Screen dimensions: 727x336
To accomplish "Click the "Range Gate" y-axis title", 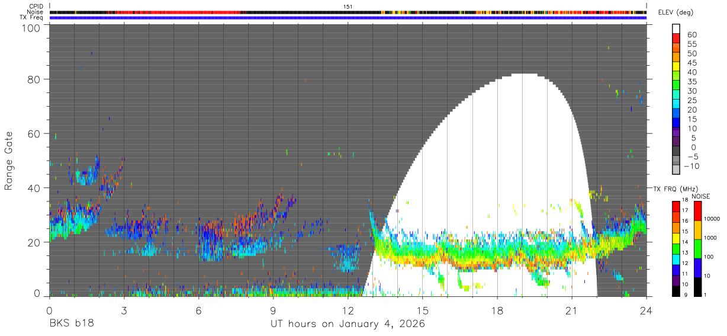I will point(9,161).
